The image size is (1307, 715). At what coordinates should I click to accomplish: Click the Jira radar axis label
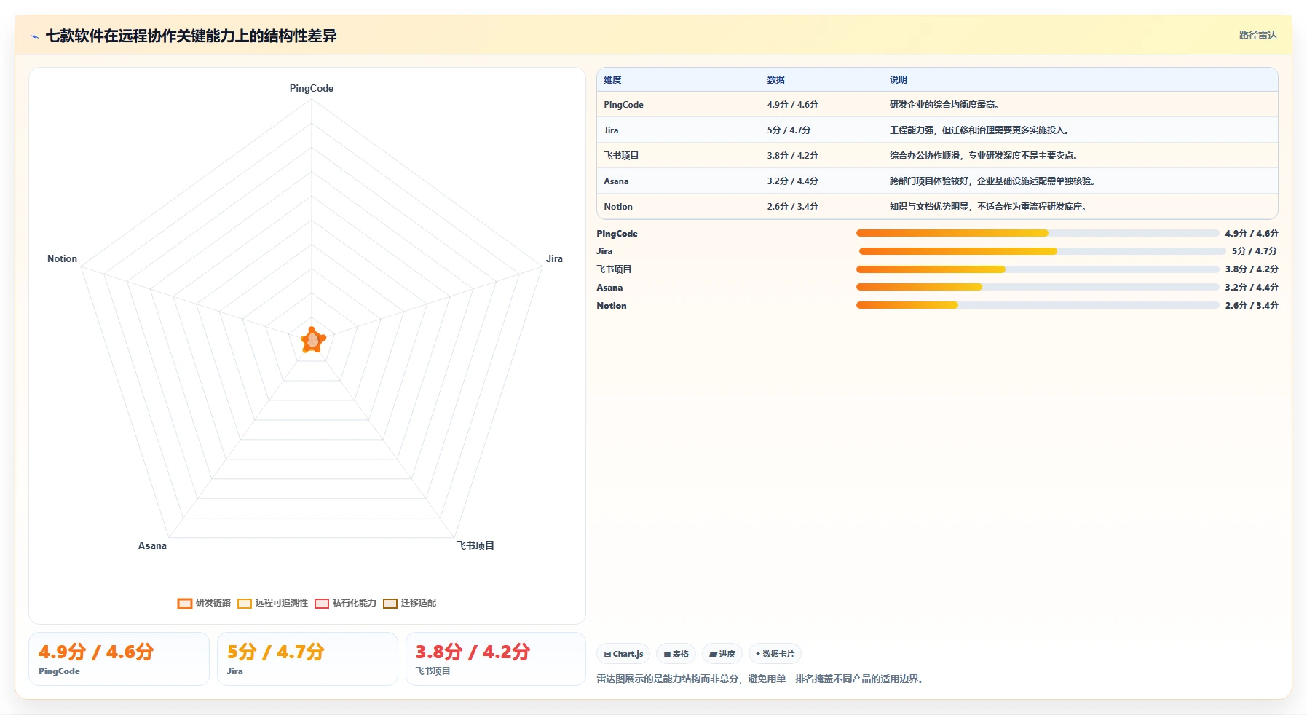[554, 258]
